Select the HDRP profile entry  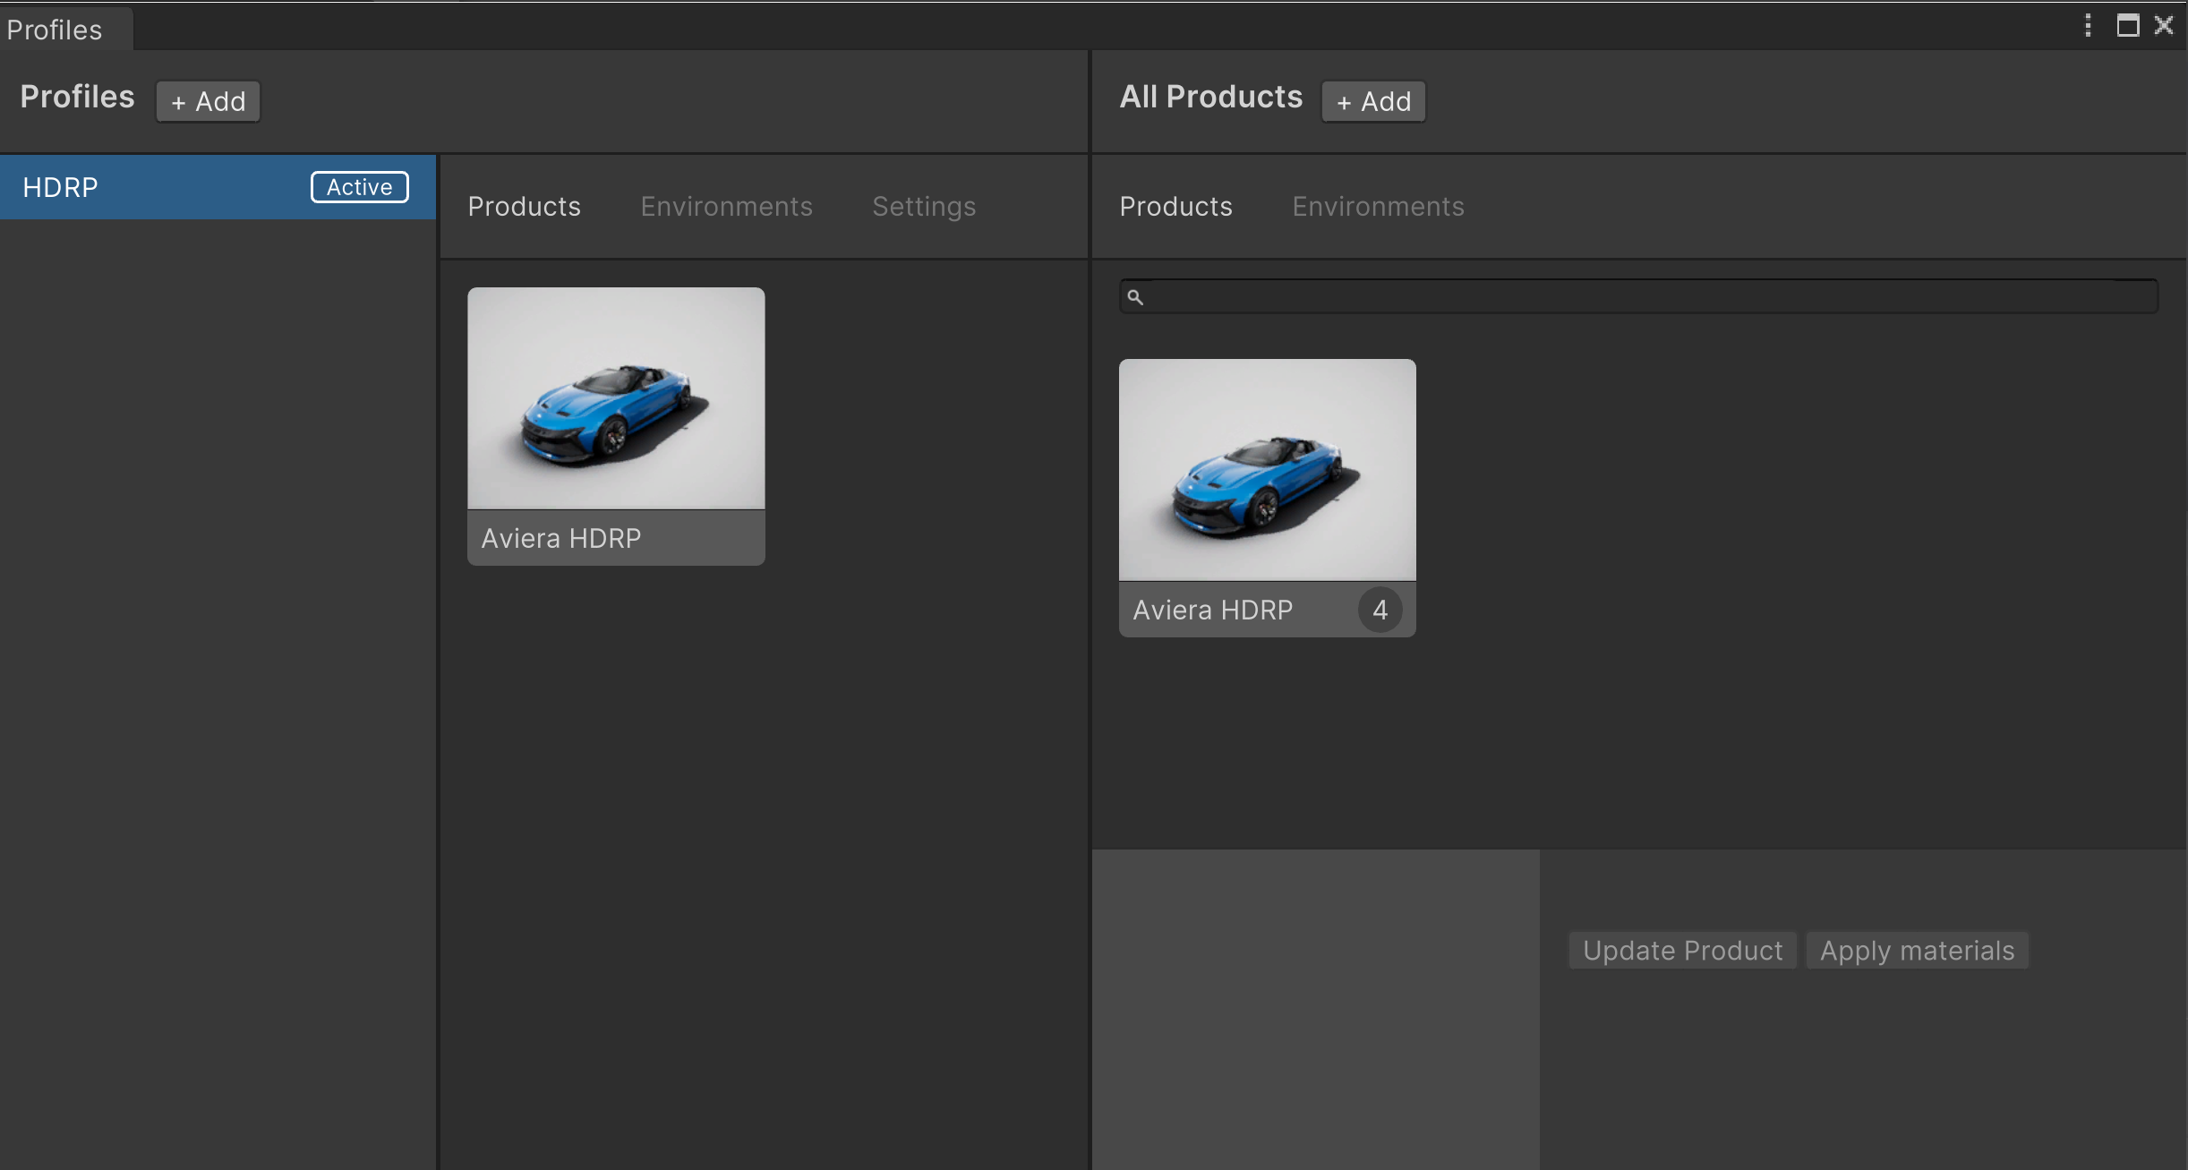(134, 187)
